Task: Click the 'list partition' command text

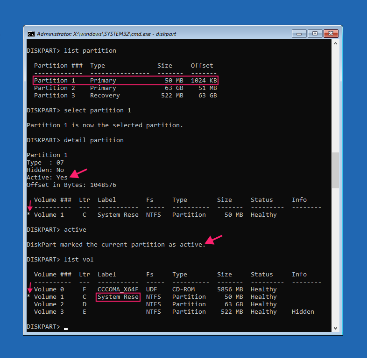Action: (90, 51)
